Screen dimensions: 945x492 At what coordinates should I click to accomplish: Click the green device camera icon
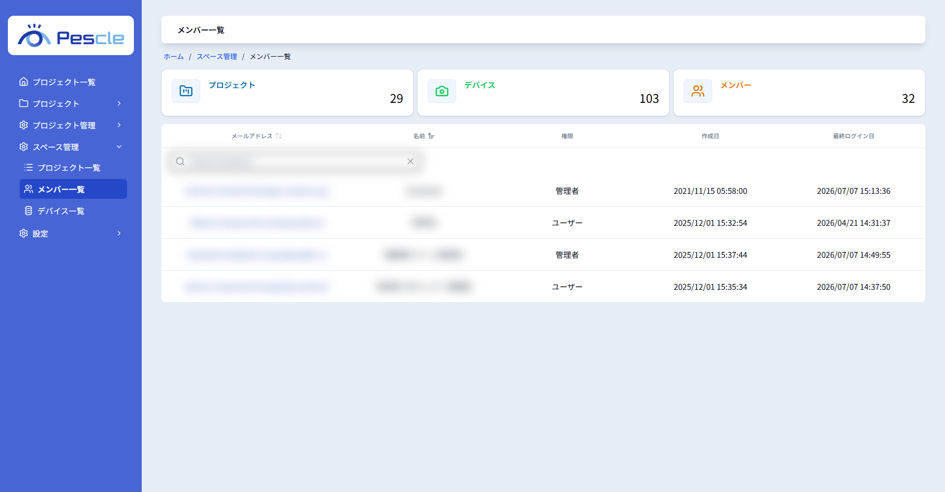(x=442, y=91)
